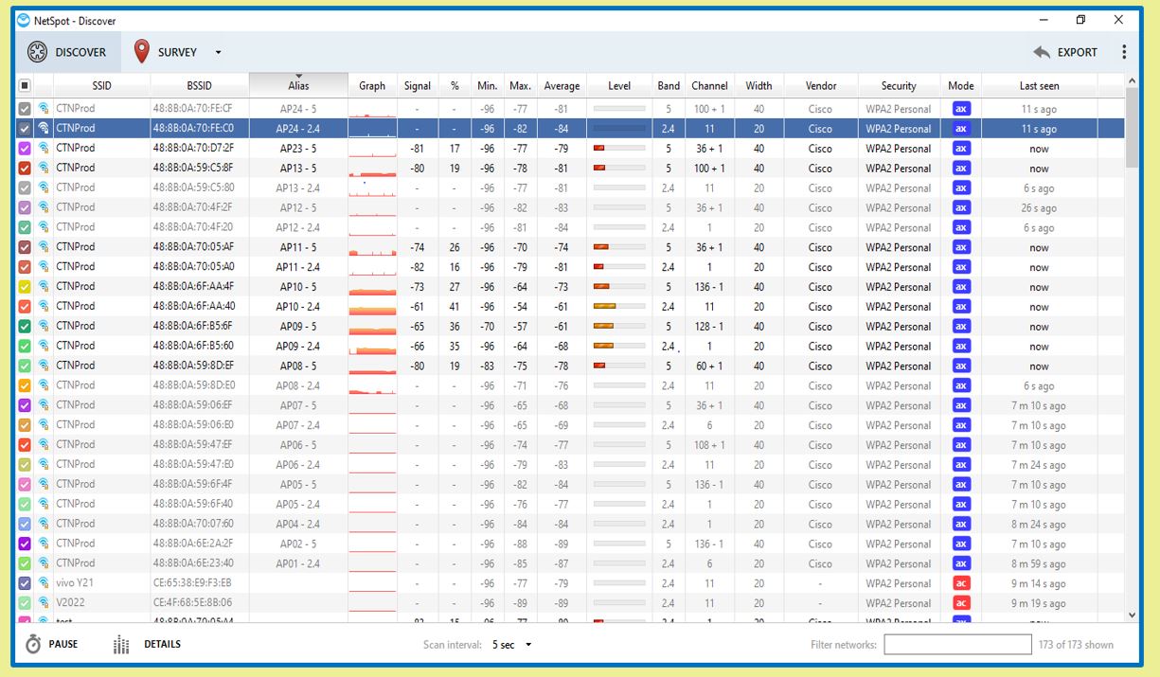The width and height of the screenshot is (1160, 677).
Task: Sort by the Channel column header
Action: 709,85
